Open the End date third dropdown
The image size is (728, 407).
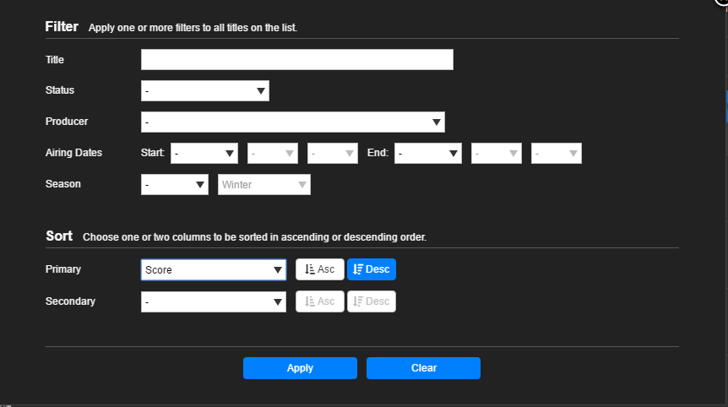click(x=557, y=154)
